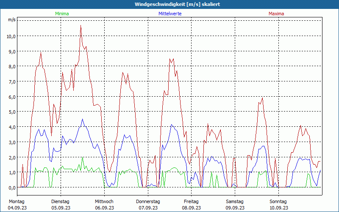Click the 10,0 y-axis value
This screenshot has height=212, width=339.
point(11,36)
